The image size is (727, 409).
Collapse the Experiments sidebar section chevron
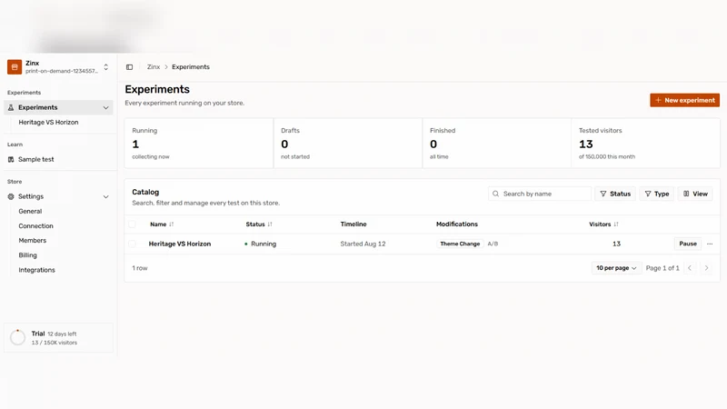tap(105, 107)
